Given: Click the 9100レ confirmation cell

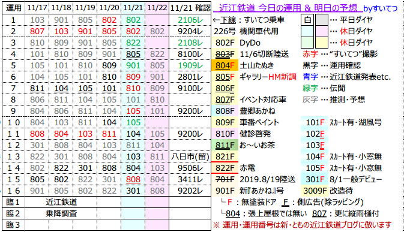Looking at the screenshot, I should tap(190, 88).
